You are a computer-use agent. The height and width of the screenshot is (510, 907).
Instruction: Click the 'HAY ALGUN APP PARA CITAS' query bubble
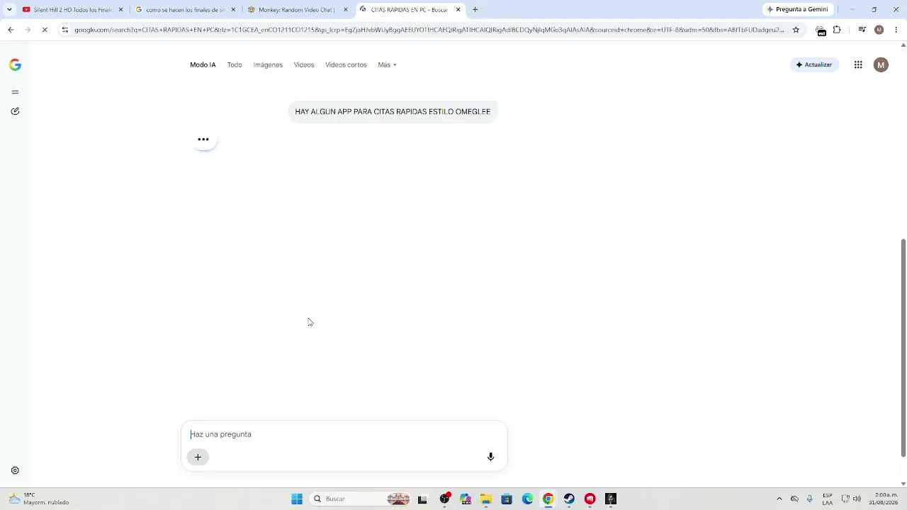click(x=393, y=112)
